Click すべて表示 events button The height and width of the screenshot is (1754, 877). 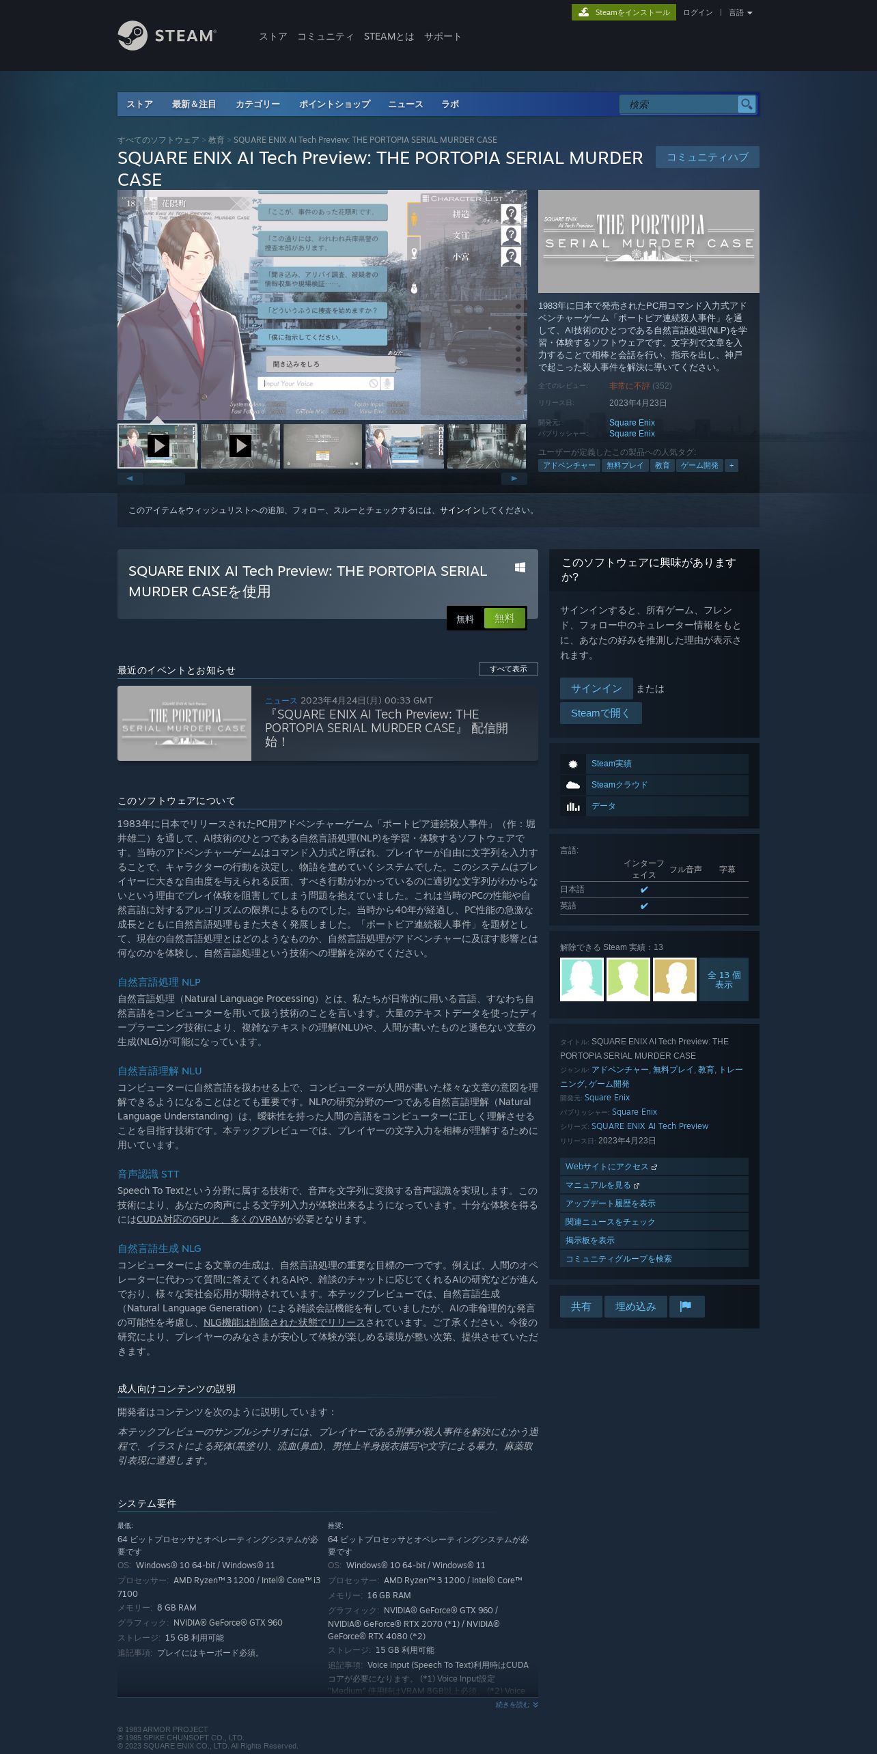pyautogui.click(x=508, y=669)
